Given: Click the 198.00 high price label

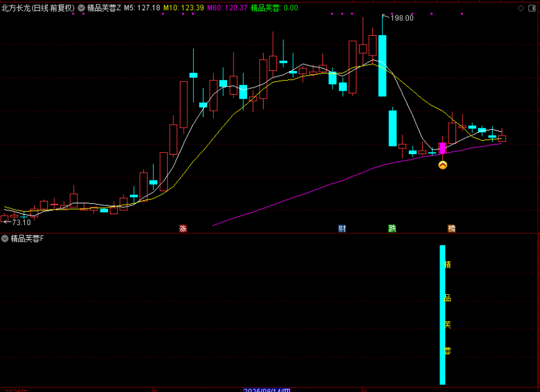Looking at the screenshot, I should click(402, 18).
